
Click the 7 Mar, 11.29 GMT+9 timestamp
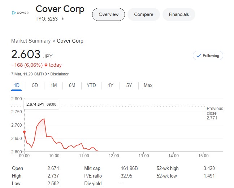pos(29,74)
